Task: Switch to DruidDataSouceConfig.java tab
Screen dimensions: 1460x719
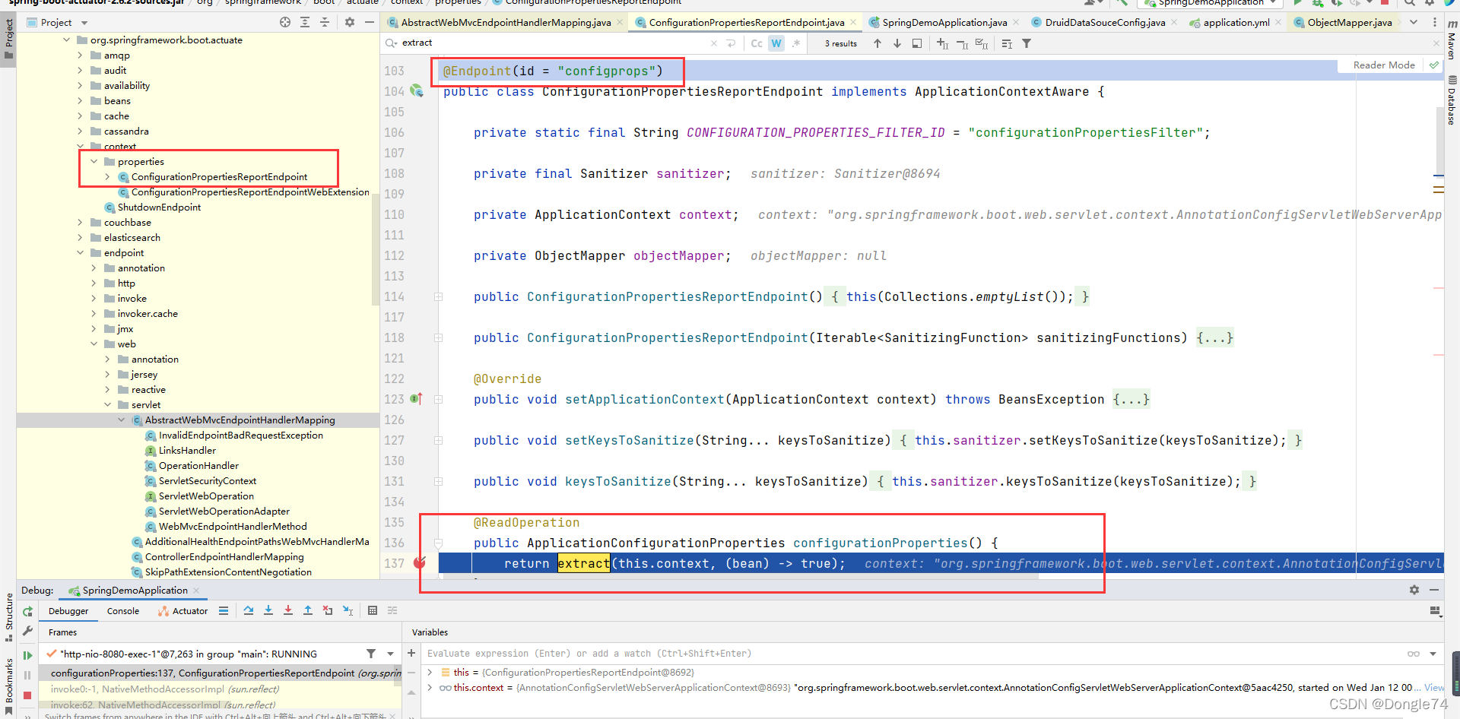Action: pyautogui.click(x=1105, y=23)
